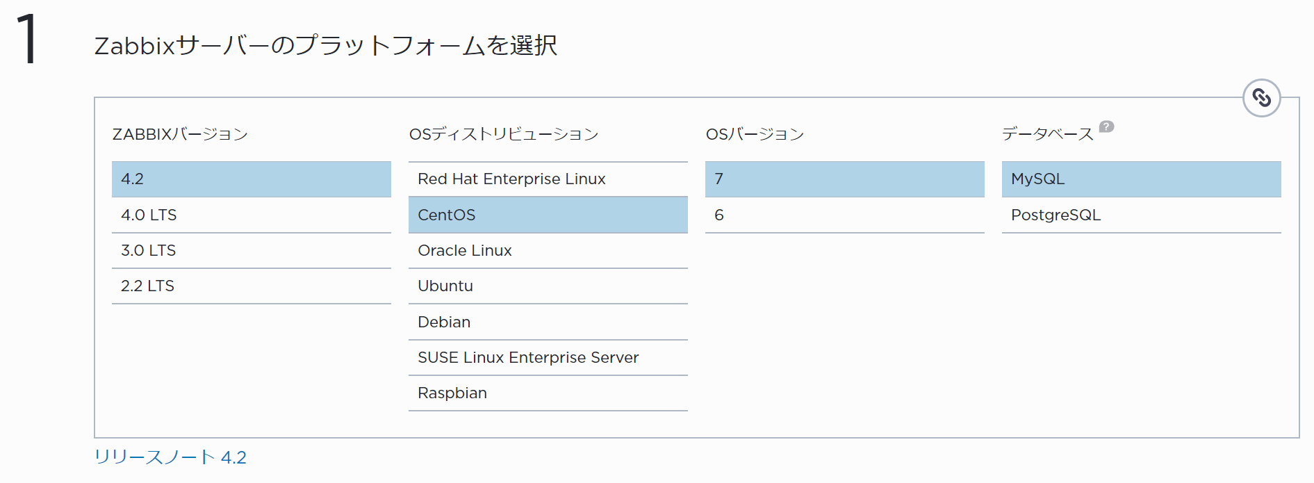The height and width of the screenshot is (483, 1314).
Task: Select Zabbix version 4.2
Action: pyautogui.click(x=251, y=179)
